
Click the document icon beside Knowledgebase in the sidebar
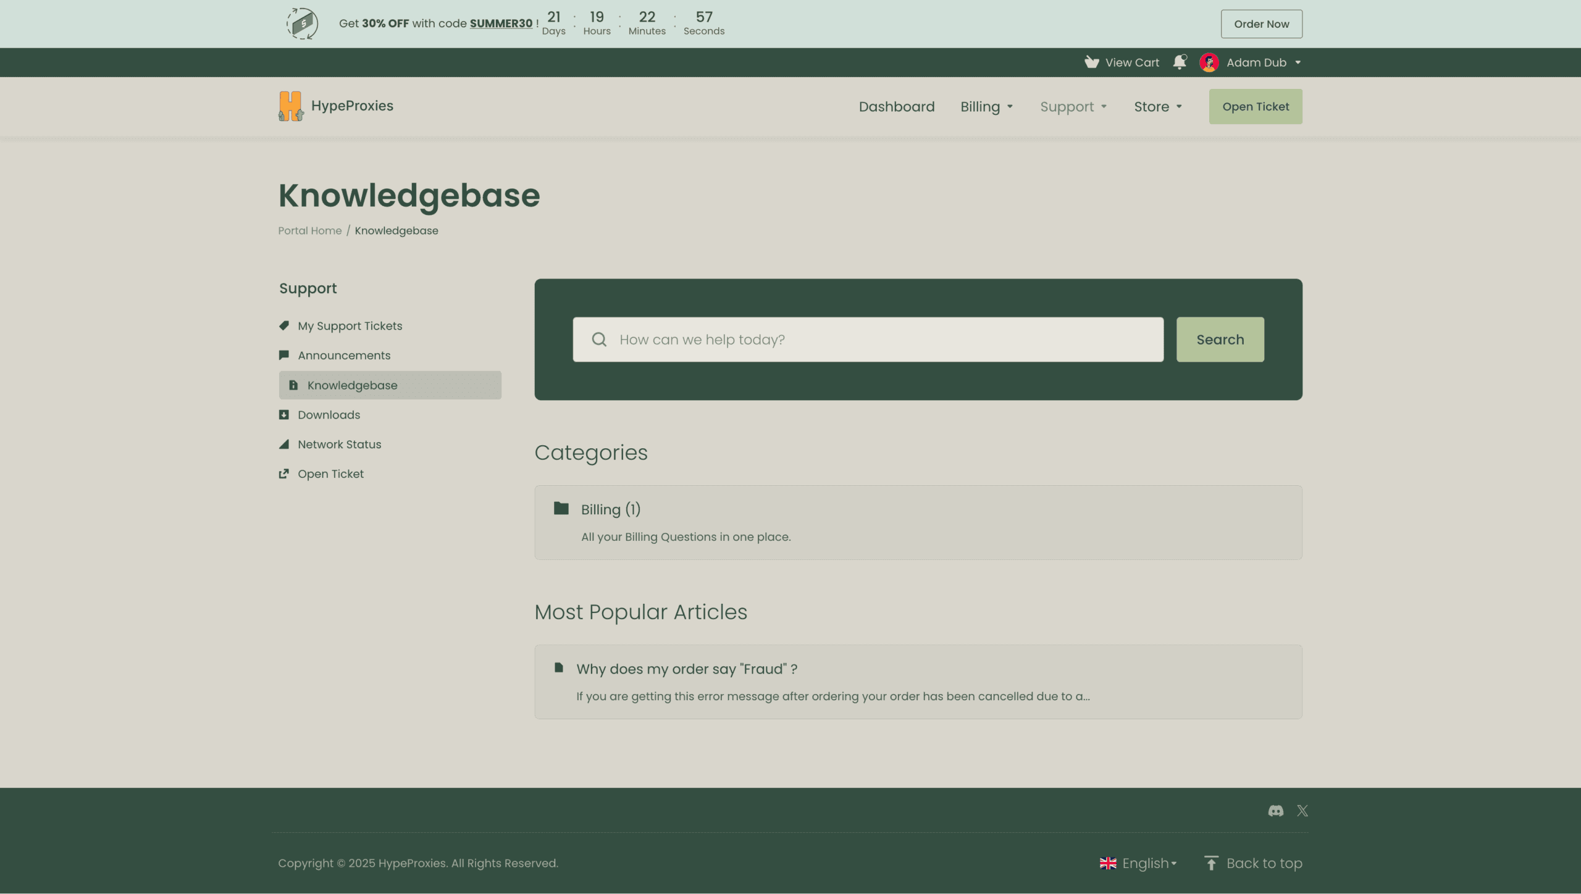[293, 385]
